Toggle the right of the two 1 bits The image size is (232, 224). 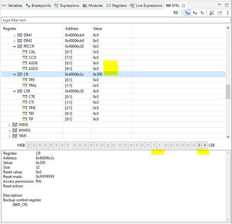[x=159, y=145]
